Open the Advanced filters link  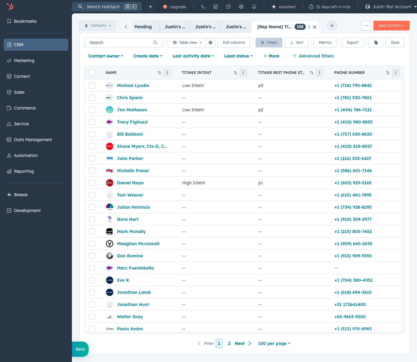313,56
